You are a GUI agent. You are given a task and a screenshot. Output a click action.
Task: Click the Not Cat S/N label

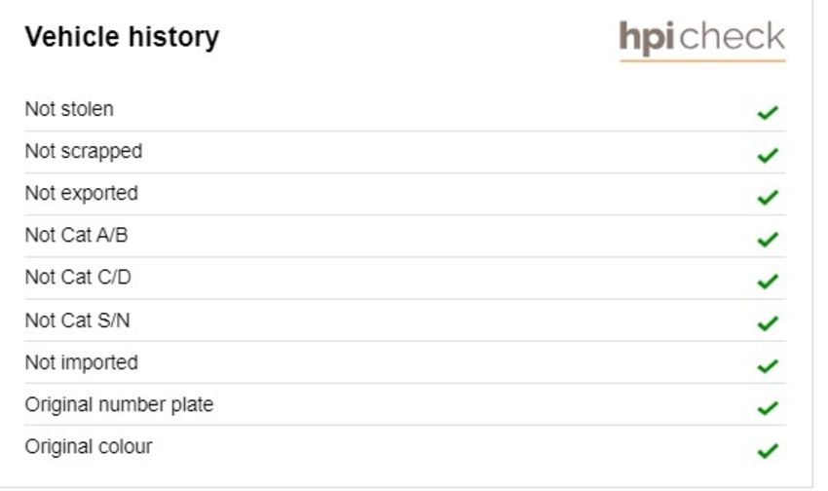78,320
